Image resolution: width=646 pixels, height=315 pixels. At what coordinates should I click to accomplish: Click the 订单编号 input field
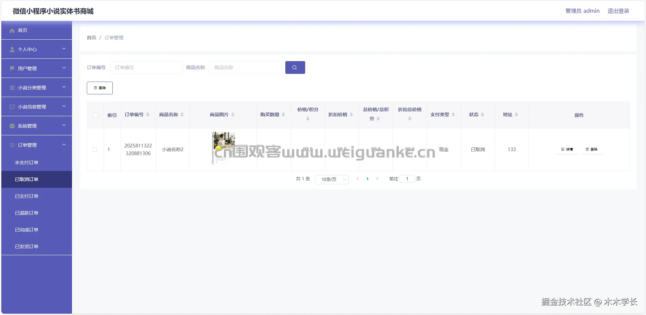146,67
